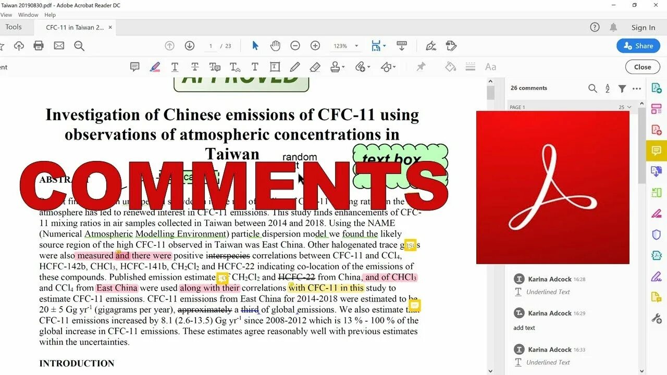Collapse the PAGE 1 comments group
Image resolution: width=667 pixels, height=375 pixels.
click(629, 107)
